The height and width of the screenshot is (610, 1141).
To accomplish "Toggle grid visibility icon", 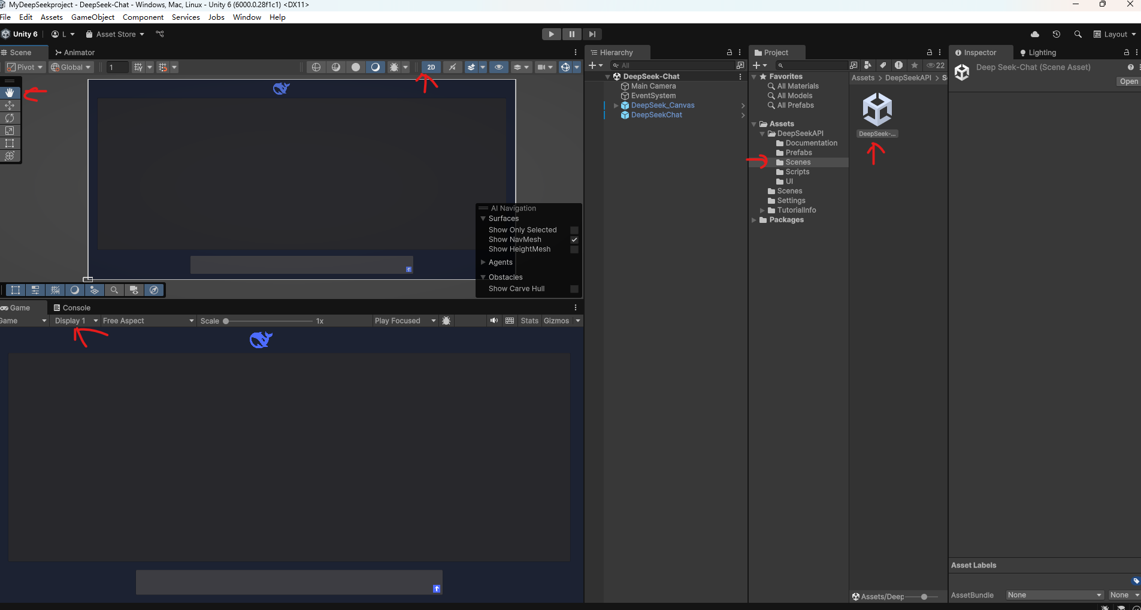I will 138,67.
